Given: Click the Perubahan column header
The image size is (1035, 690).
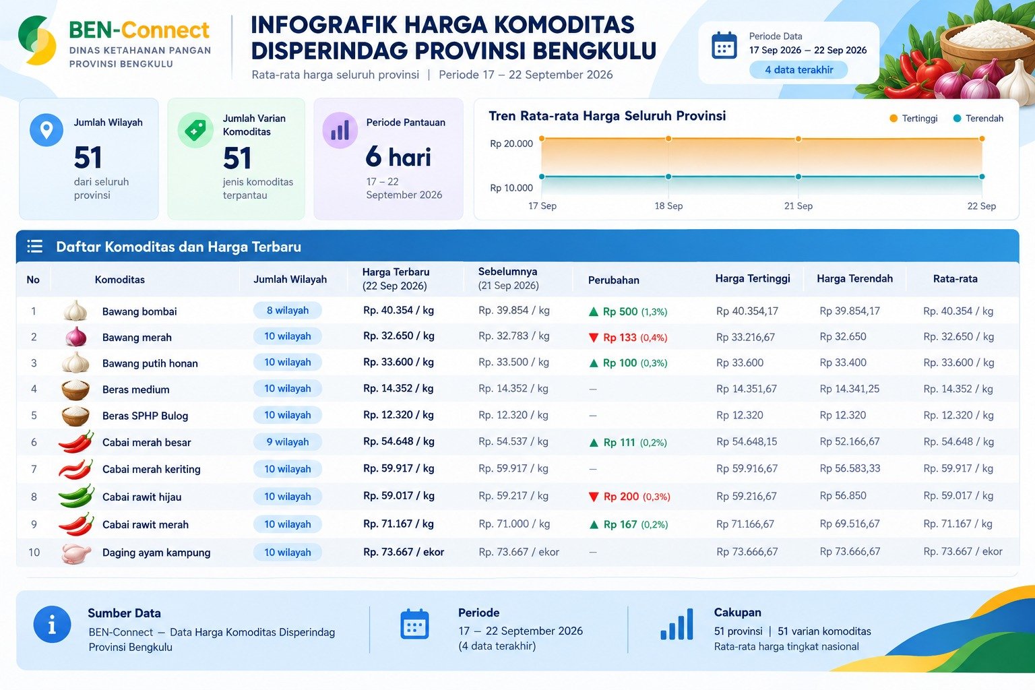Looking at the screenshot, I should point(614,280).
